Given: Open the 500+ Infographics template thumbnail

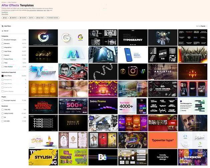Looking at the screenshot, I should (73, 106).
